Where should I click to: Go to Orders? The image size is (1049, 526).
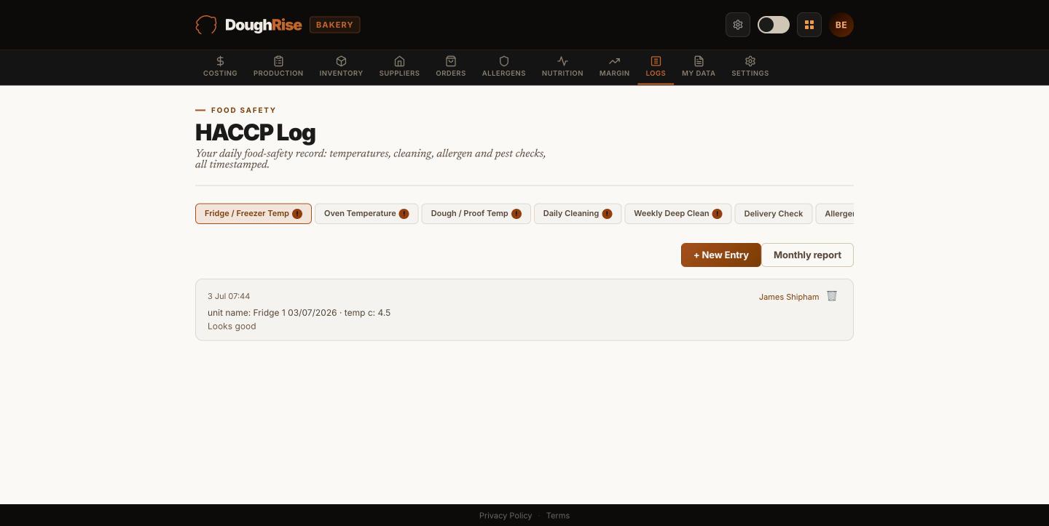[x=451, y=66]
